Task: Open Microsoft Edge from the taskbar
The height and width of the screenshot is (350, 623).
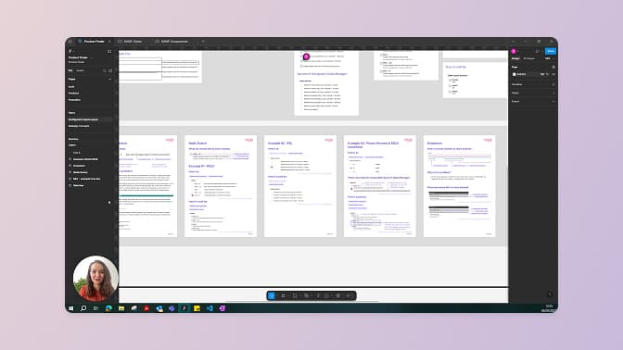Action: (x=108, y=308)
